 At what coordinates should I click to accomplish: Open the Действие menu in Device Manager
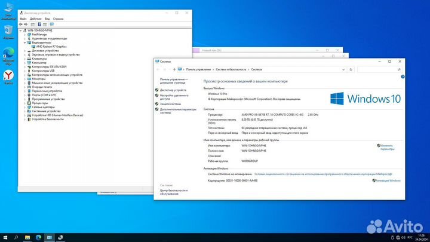pos(36,19)
